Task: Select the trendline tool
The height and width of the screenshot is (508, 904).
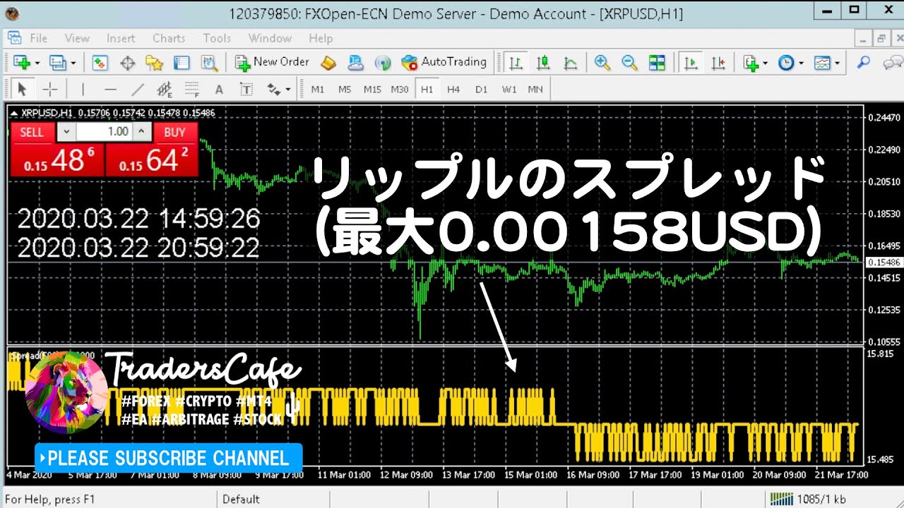Action: click(138, 90)
